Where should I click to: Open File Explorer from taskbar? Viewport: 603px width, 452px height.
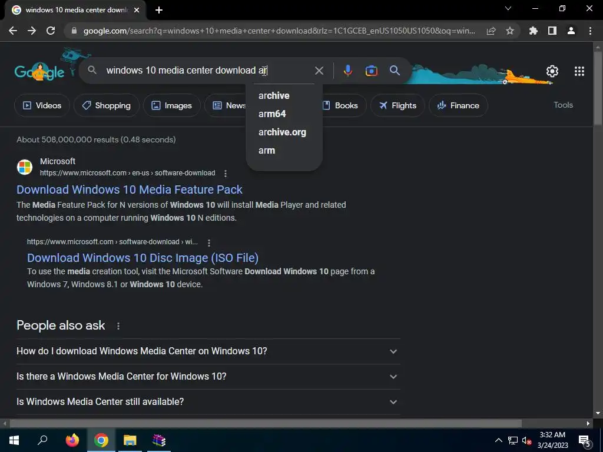tap(130, 440)
